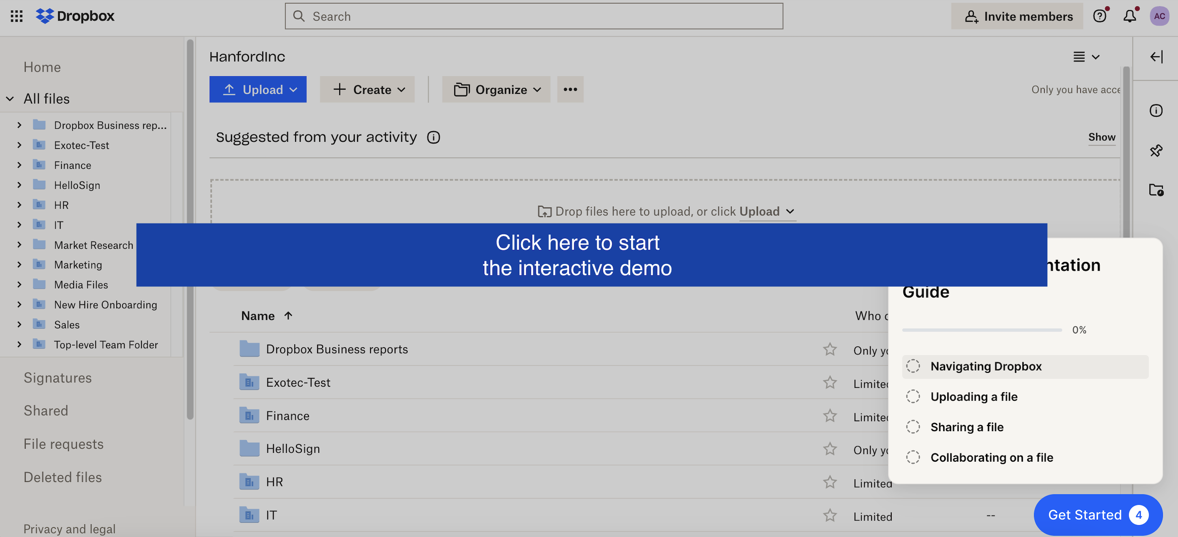The width and height of the screenshot is (1178, 537).
Task: Open Signatures in sidebar
Action: (58, 378)
